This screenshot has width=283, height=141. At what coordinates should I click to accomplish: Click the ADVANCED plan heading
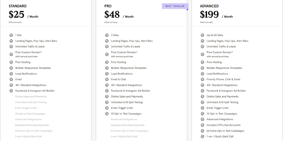click(x=209, y=6)
